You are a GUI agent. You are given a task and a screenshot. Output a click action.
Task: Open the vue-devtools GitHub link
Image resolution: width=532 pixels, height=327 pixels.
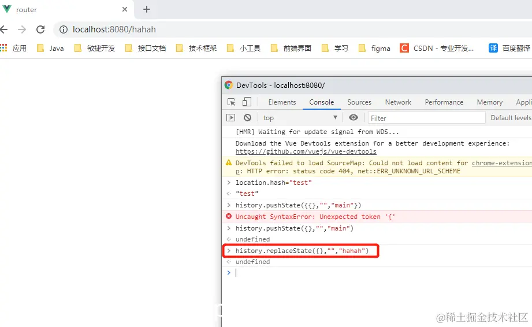[306, 151]
